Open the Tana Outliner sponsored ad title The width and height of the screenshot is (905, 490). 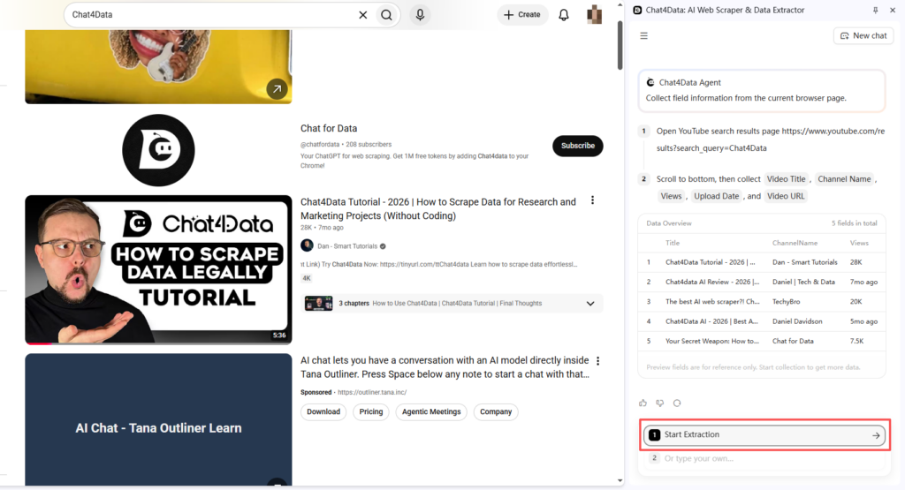point(445,367)
